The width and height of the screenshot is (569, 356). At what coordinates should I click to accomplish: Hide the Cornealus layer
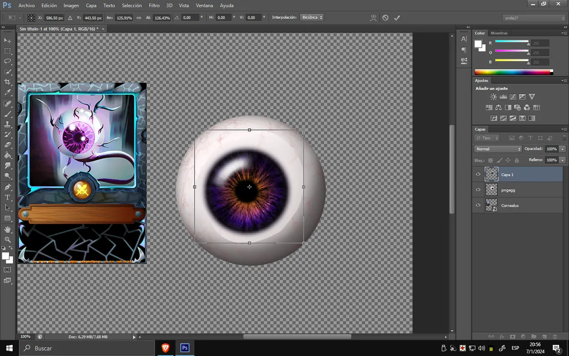[x=478, y=205]
